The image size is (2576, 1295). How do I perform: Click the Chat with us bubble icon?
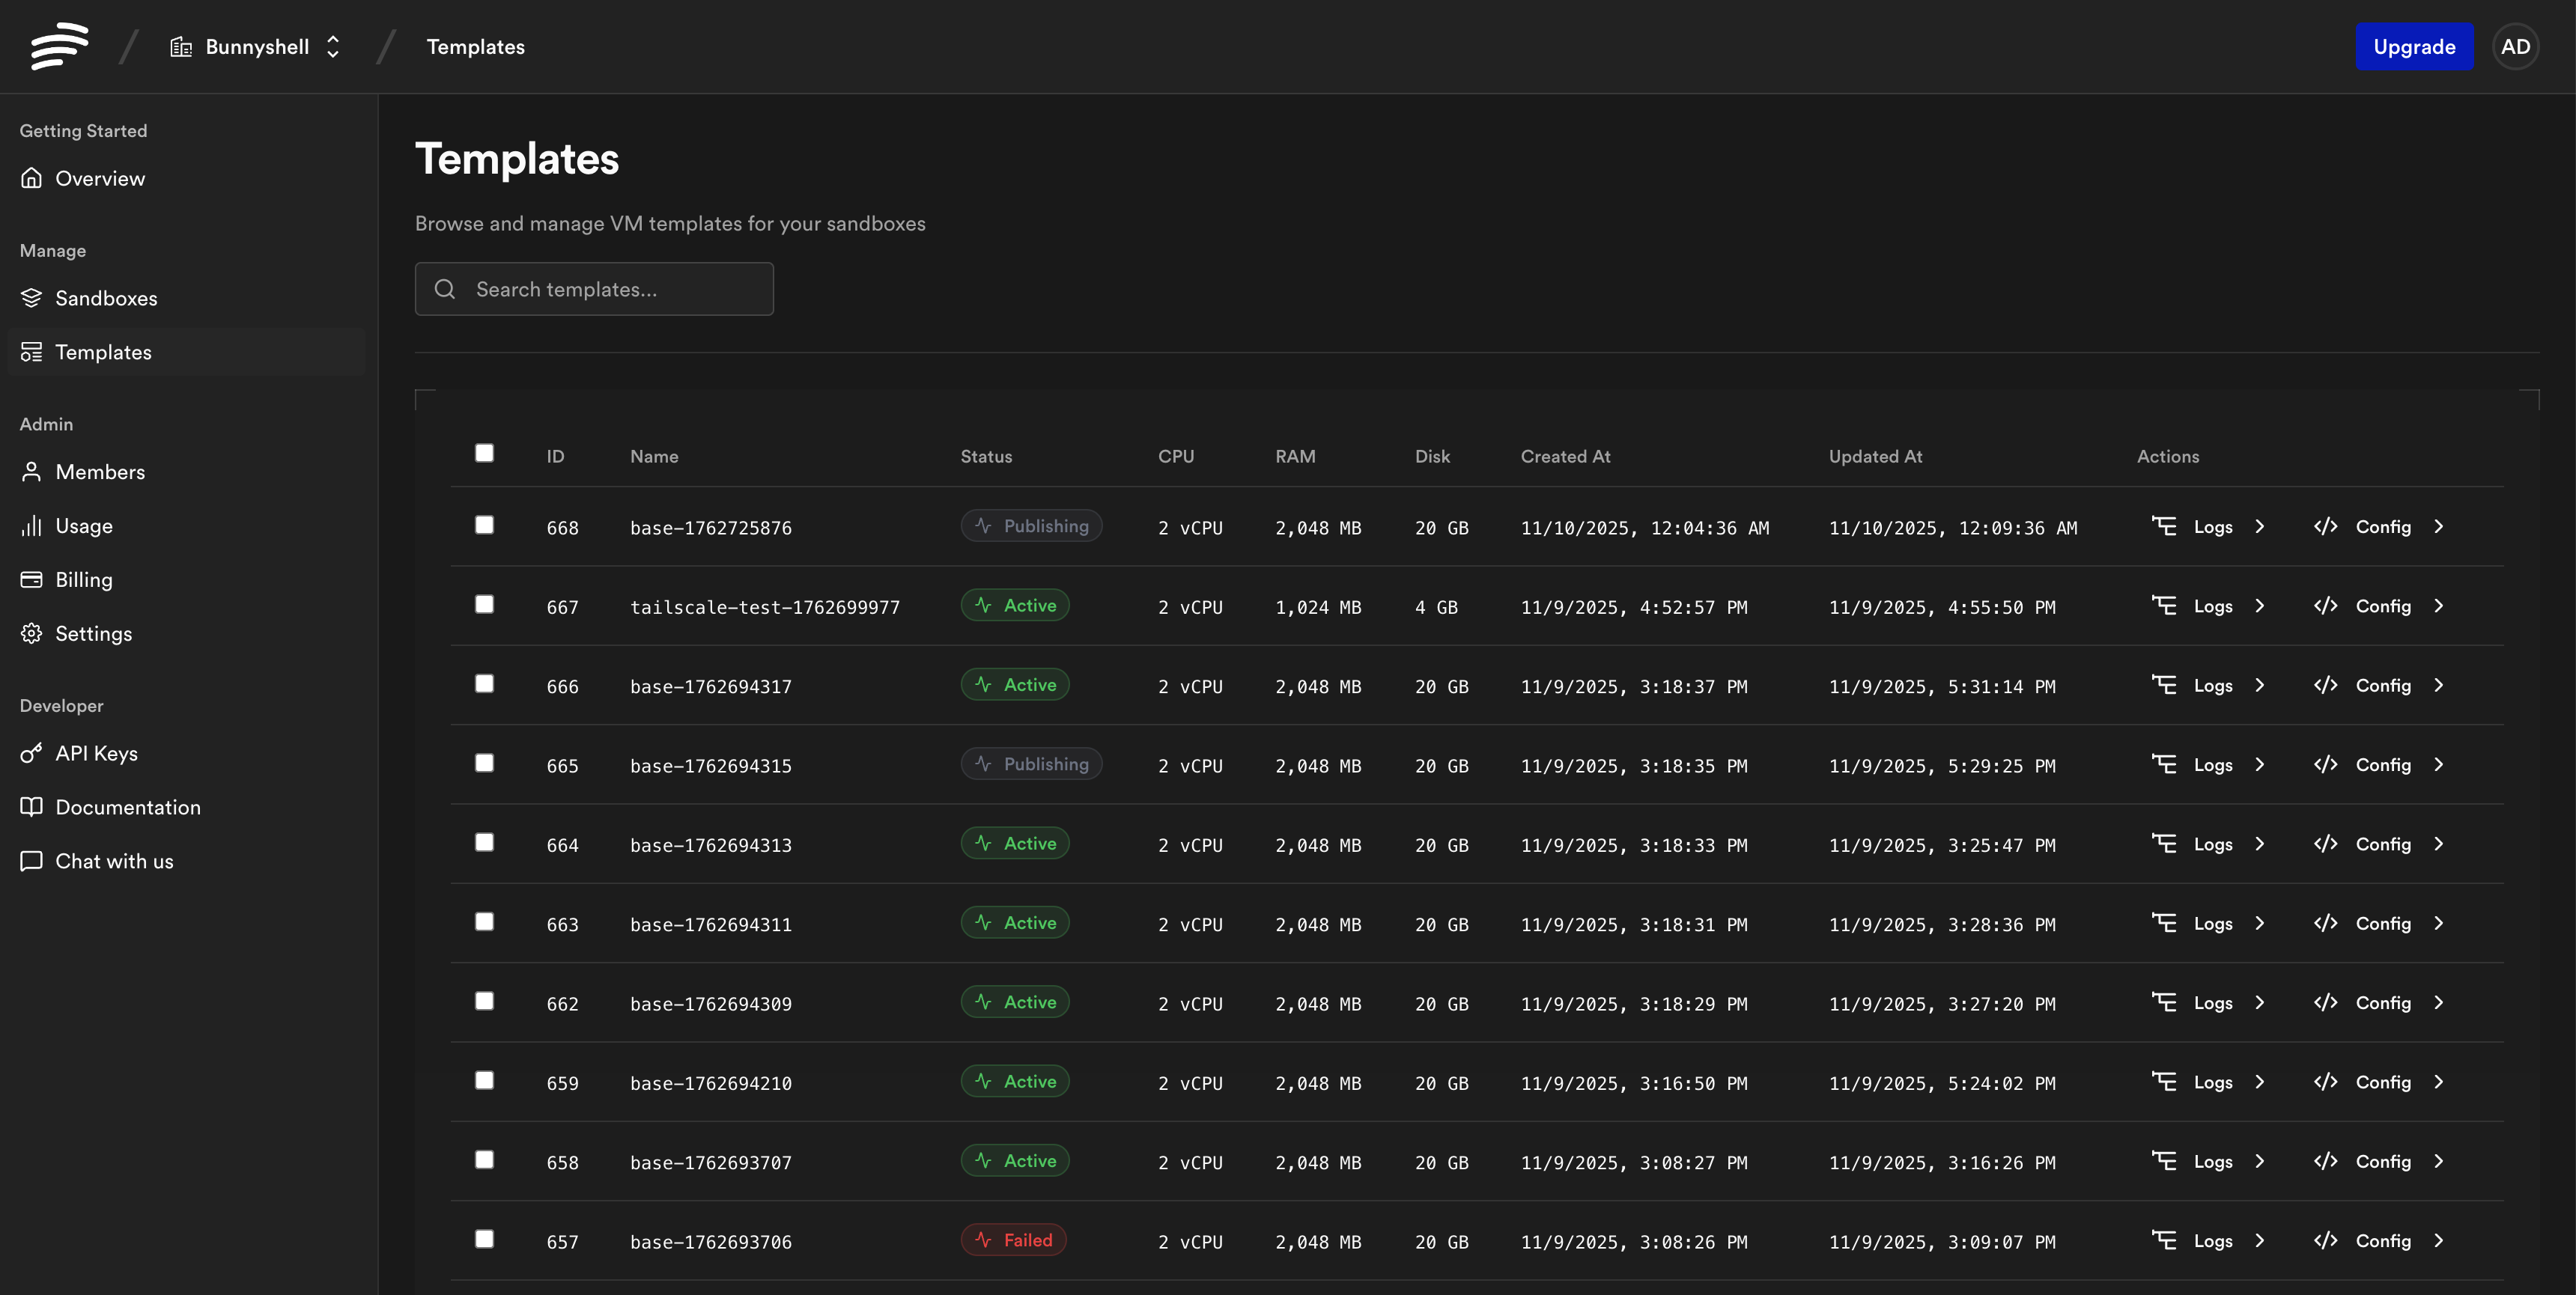(x=32, y=861)
